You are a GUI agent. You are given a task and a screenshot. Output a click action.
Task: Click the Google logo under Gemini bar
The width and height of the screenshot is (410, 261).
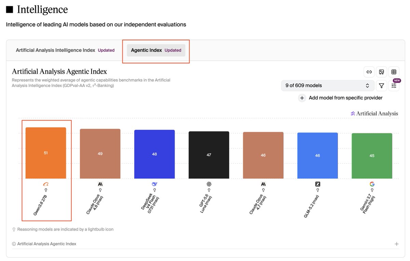click(372, 184)
